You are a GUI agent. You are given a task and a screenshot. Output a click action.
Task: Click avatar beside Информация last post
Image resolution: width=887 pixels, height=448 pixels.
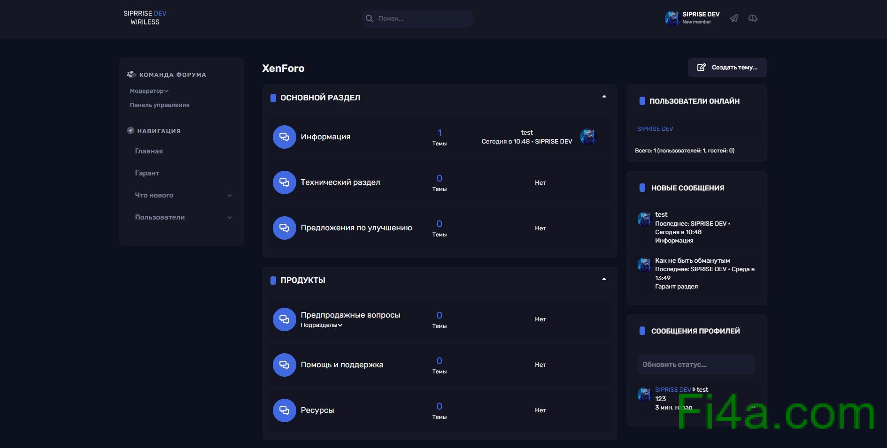(x=588, y=137)
